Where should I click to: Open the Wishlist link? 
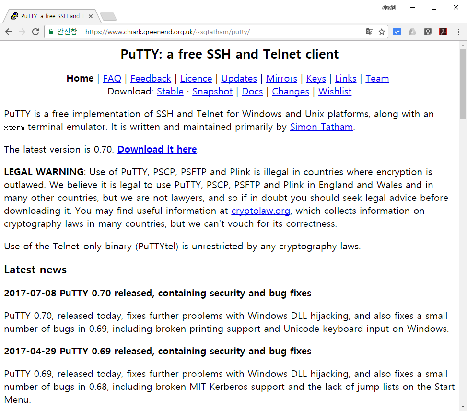335,92
